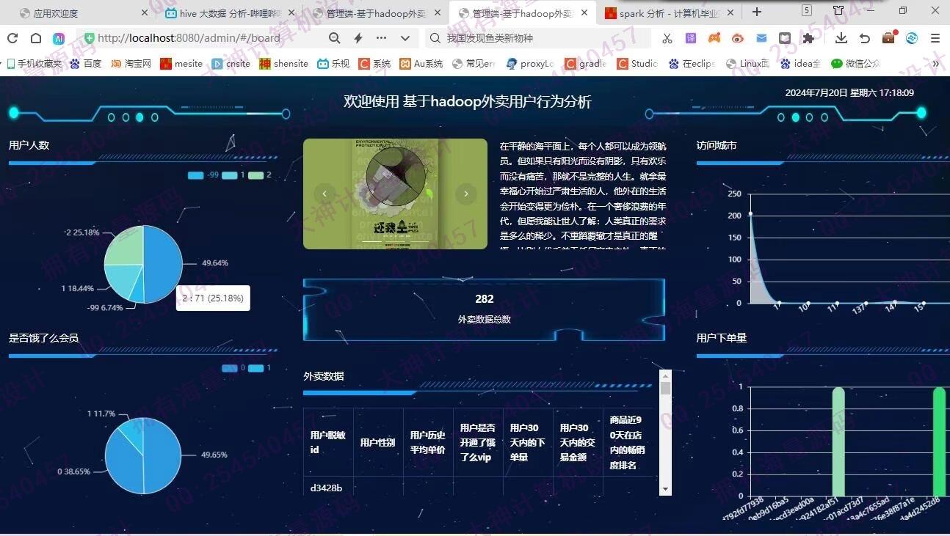Click the Weibo eye extension icon
This screenshot has height=536, width=950.
click(738, 38)
